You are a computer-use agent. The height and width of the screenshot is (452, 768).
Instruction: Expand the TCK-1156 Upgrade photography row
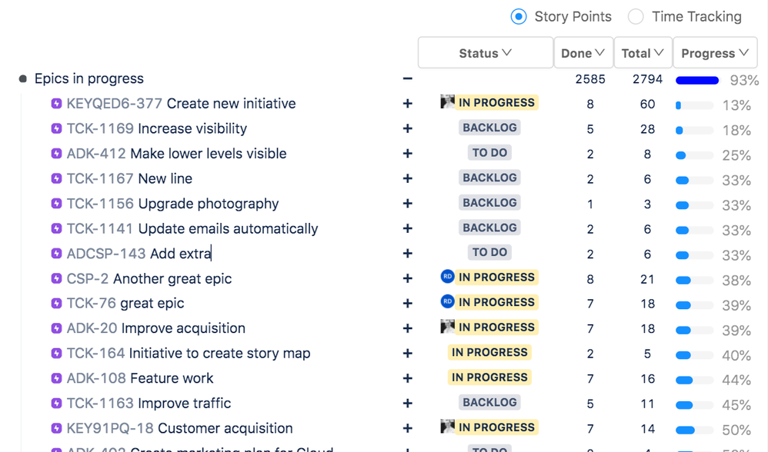[408, 204]
